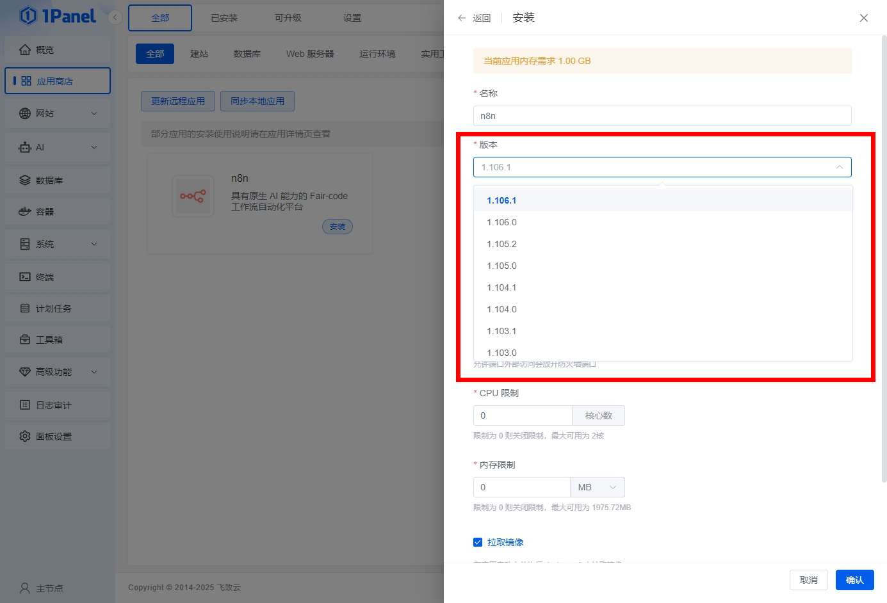Click the grid icon beside 应用商店

[x=26, y=81]
